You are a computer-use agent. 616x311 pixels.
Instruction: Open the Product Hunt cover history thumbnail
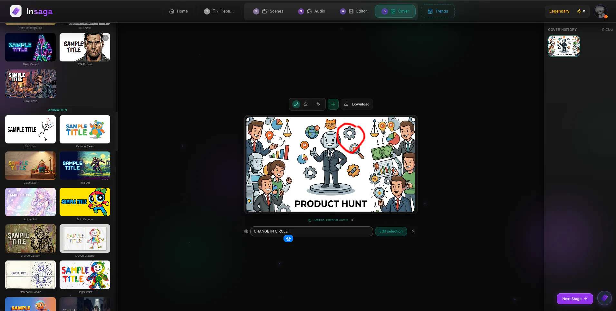click(x=564, y=46)
